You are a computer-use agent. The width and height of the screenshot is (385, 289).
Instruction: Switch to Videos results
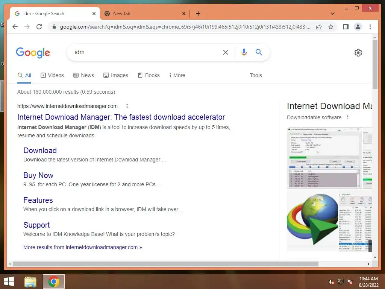pyautogui.click(x=52, y=75)
